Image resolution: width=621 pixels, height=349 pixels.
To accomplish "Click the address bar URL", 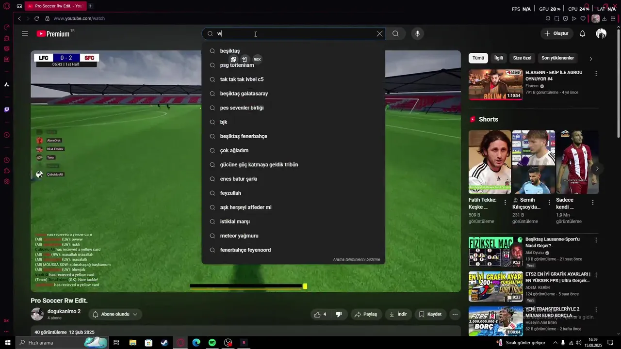I will [79, 18].
